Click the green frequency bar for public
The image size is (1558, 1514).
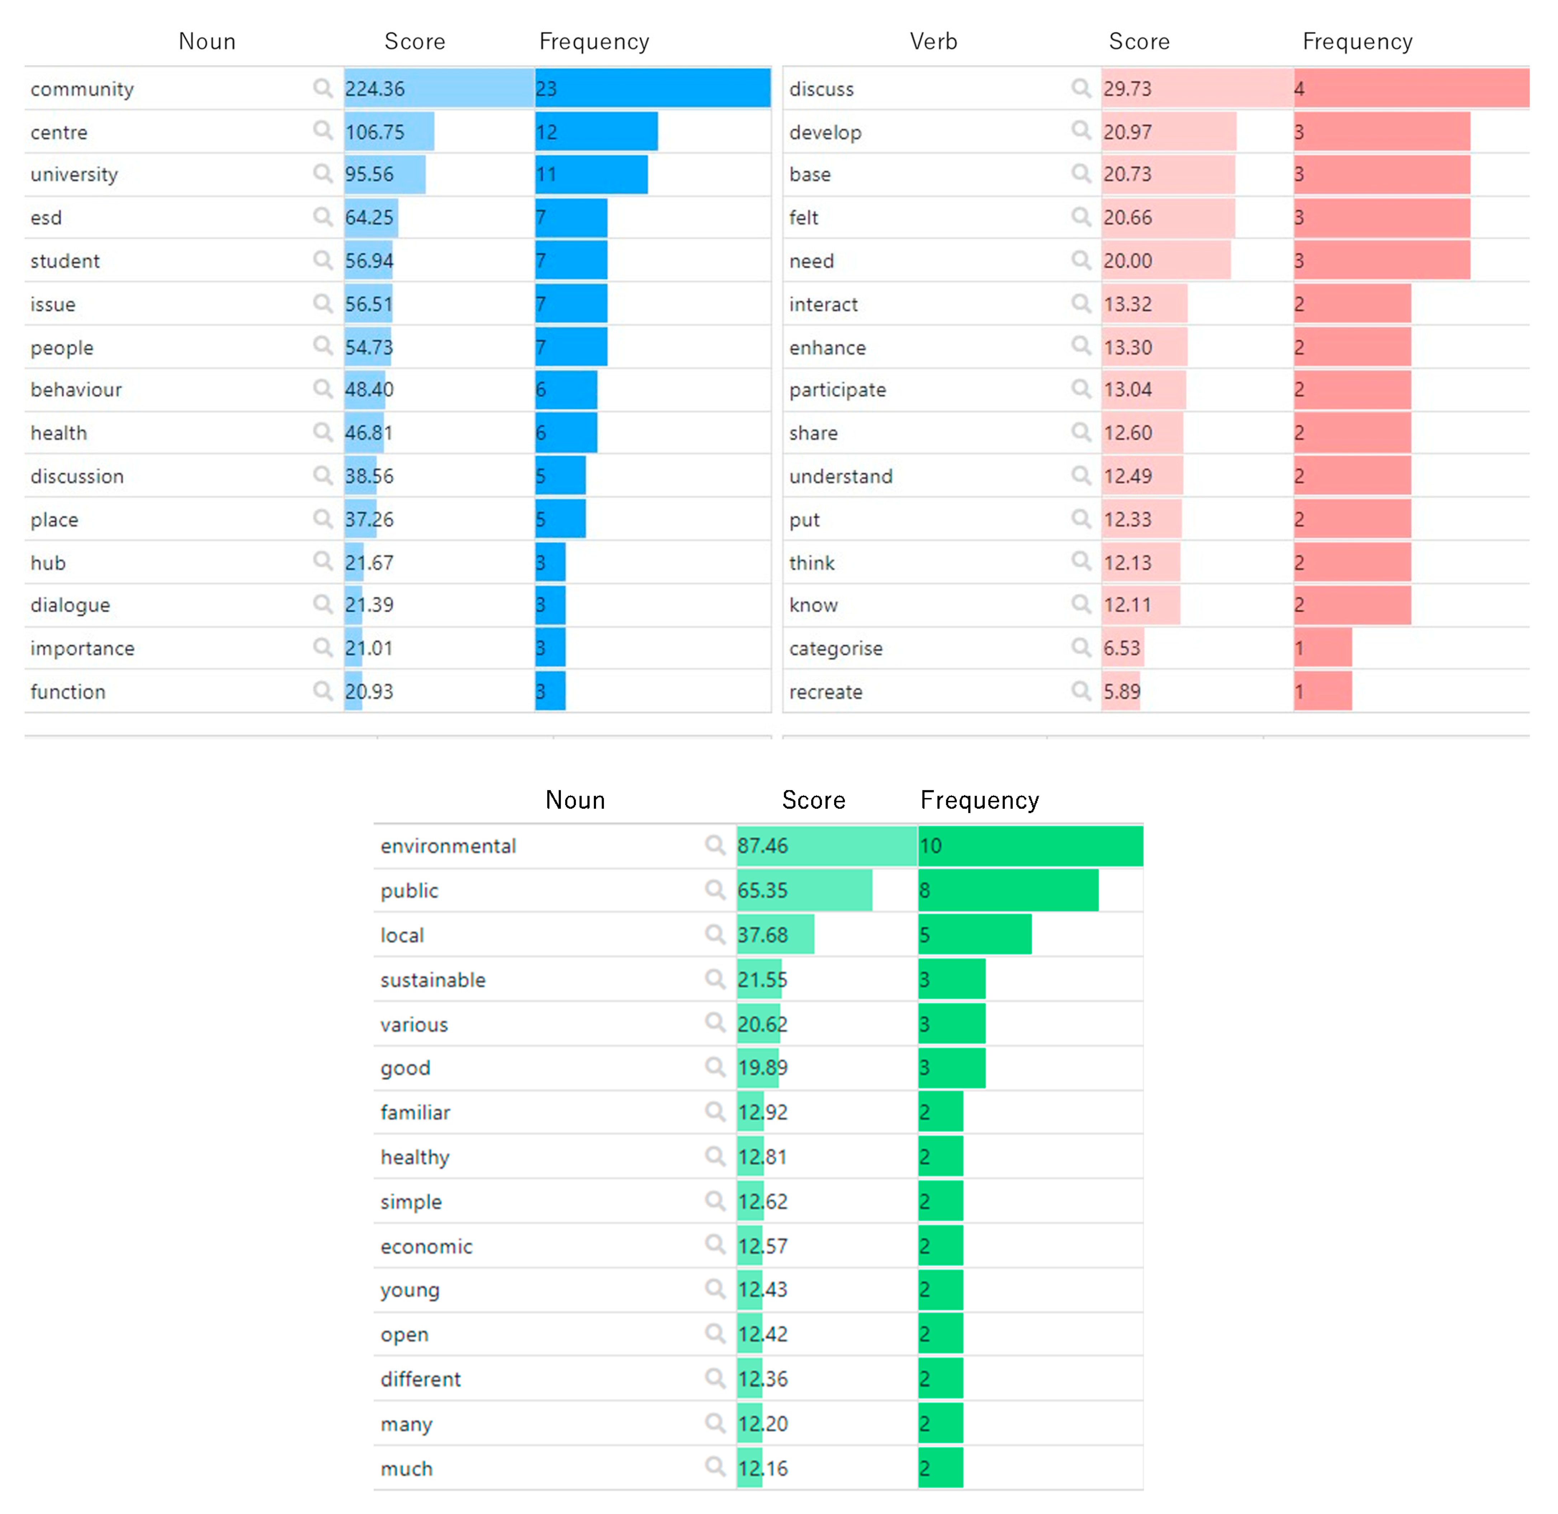(x=1008, y=890)
